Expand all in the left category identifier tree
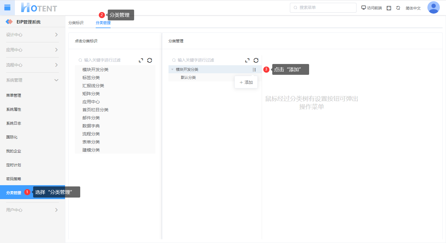Screen dimensions: 446x243 [141, 60]
